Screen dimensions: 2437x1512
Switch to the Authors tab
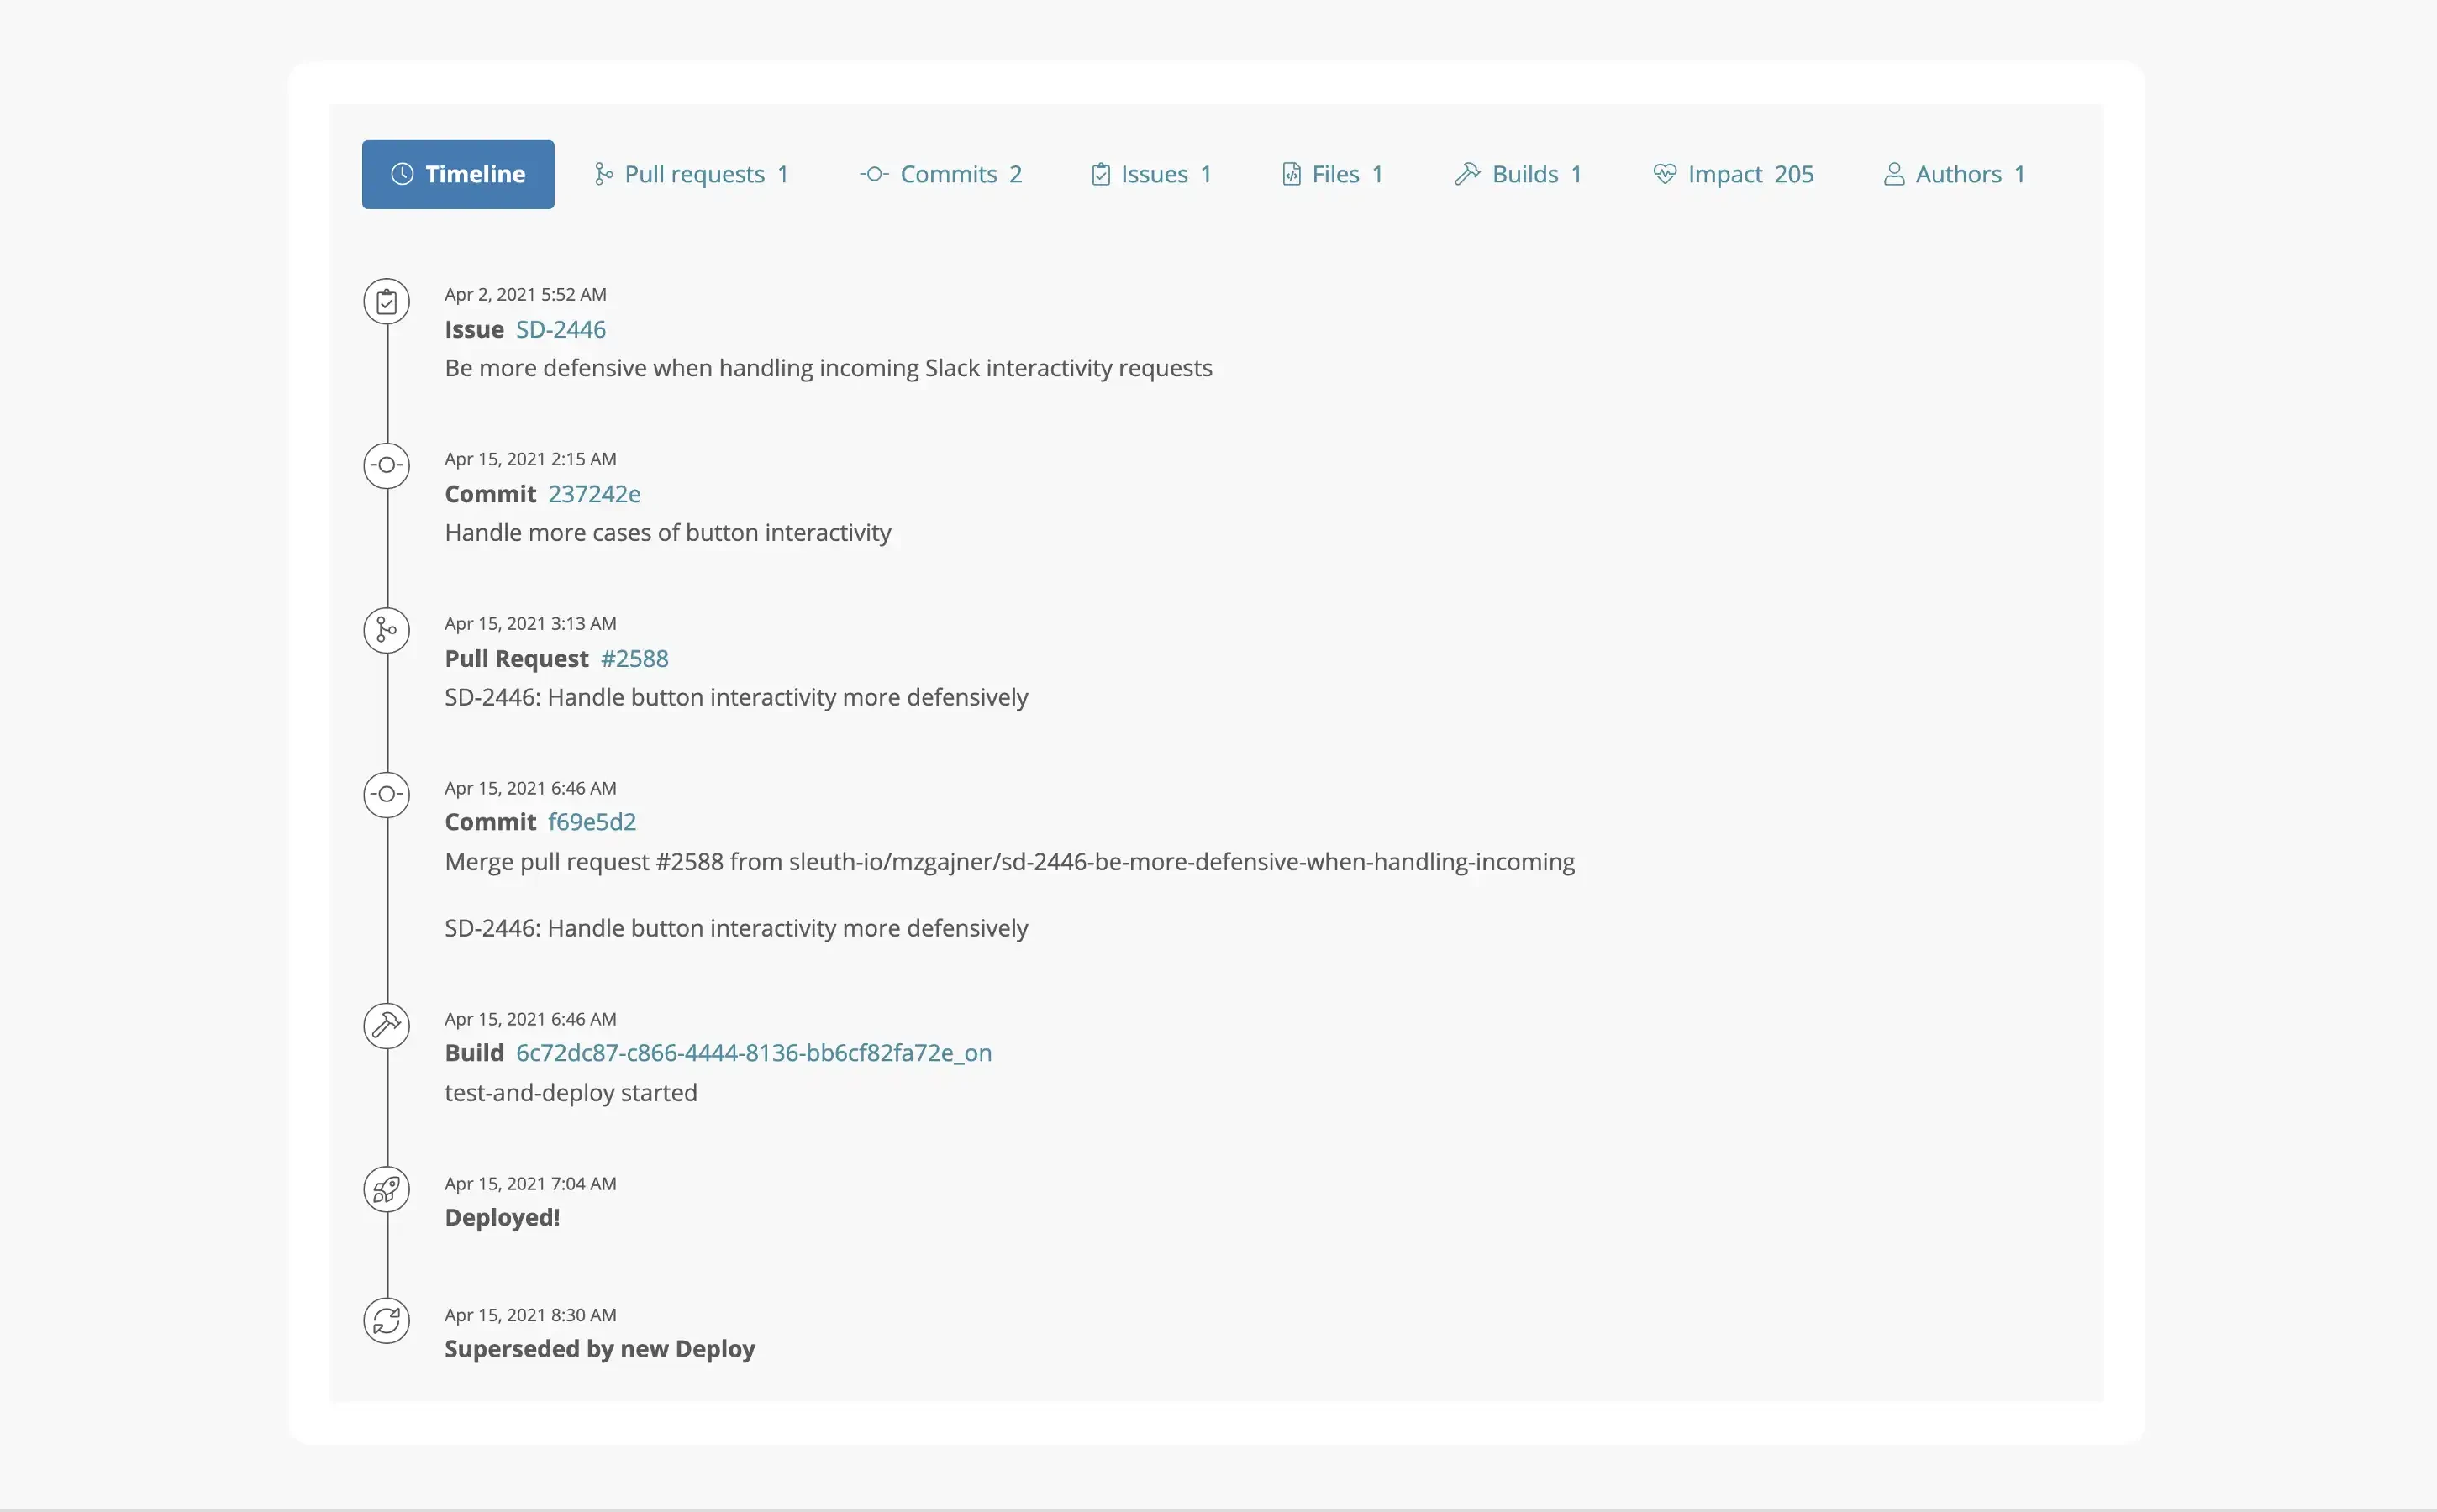1954,174
